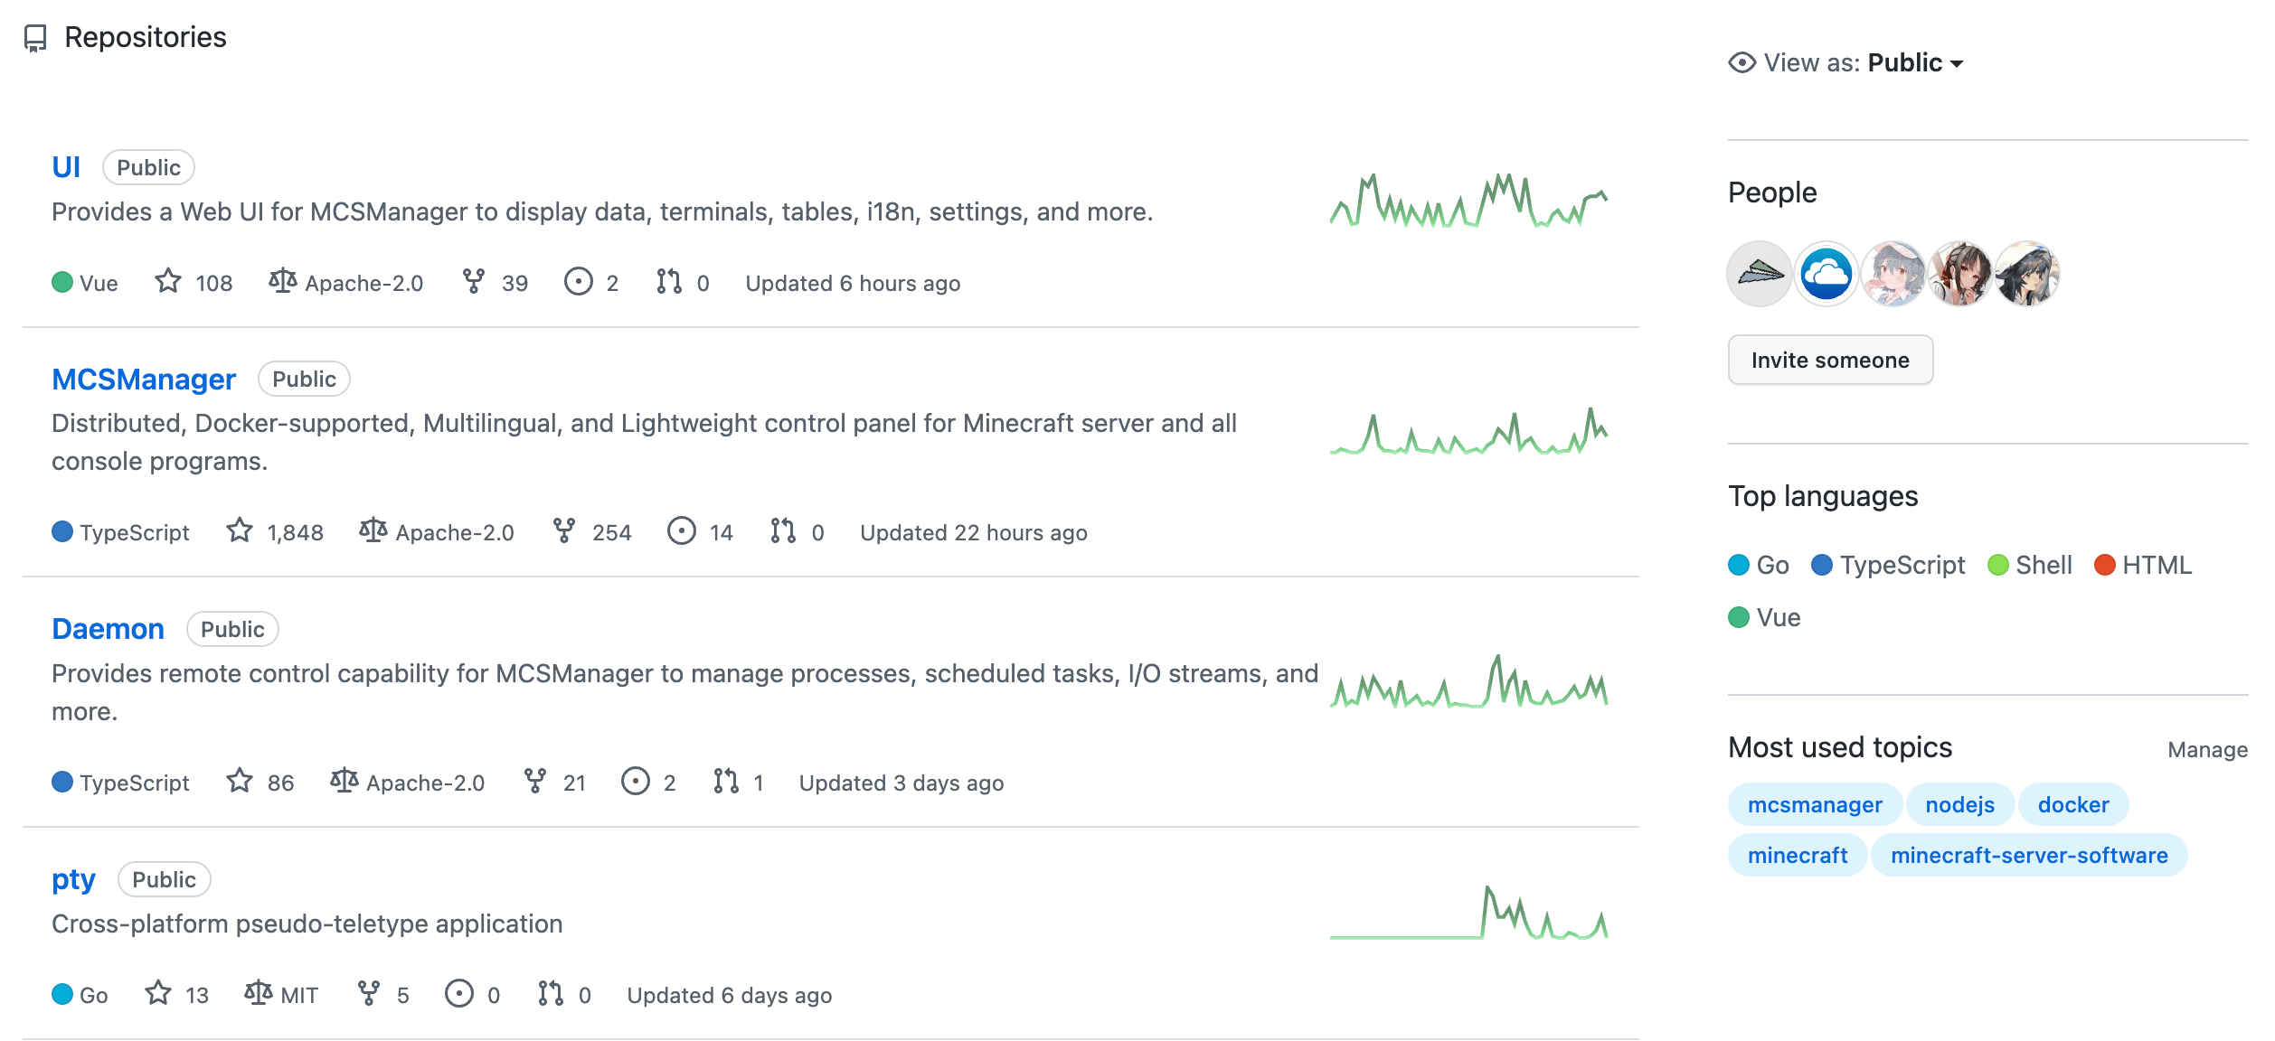
Task: Click pull request icon in UI row
Action: pyautogui.click(x=669, y=282)
